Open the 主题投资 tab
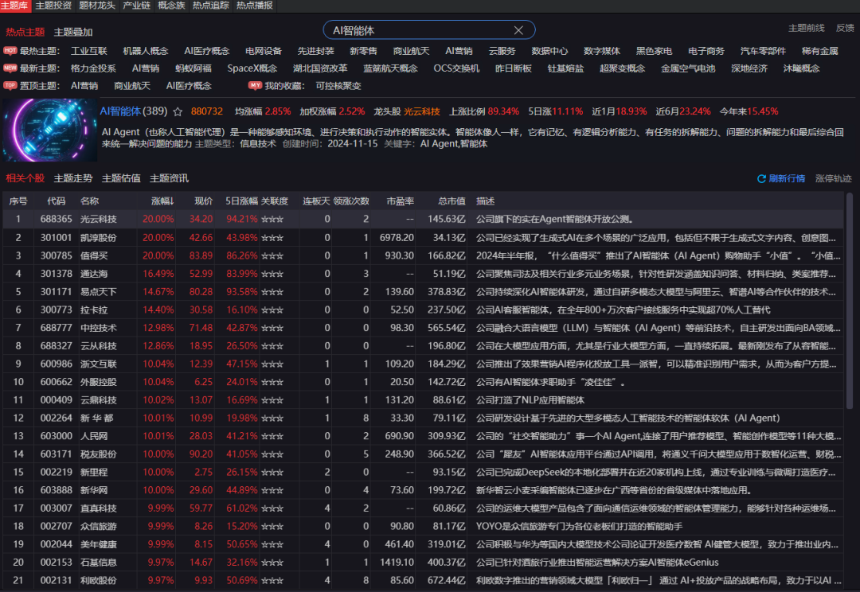Image resolution: width=860 pixels, height=592 pixels. pos(53,6)
